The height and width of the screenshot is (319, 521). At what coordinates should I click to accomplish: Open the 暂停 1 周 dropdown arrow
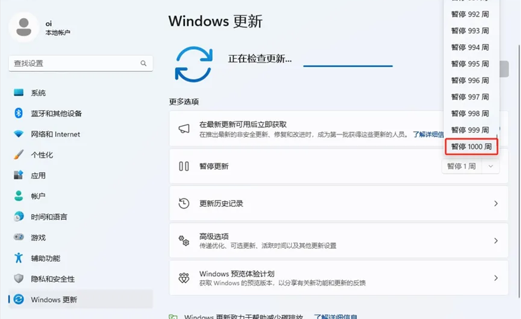pyautogui.click(x=491, y=166)
